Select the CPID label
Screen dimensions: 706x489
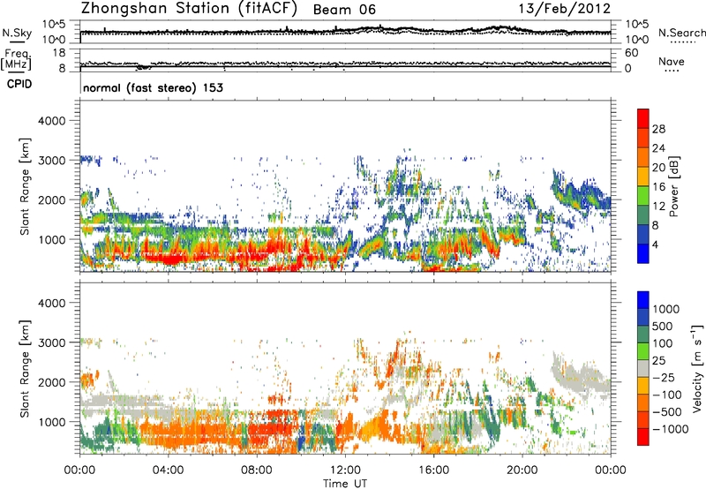point(19,84)
